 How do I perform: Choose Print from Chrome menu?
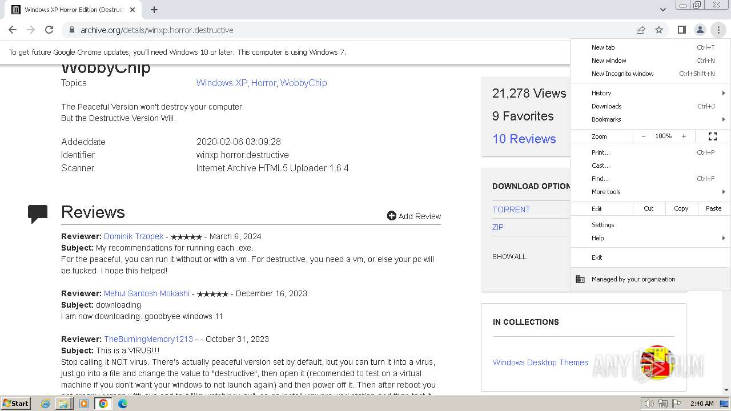650,152
